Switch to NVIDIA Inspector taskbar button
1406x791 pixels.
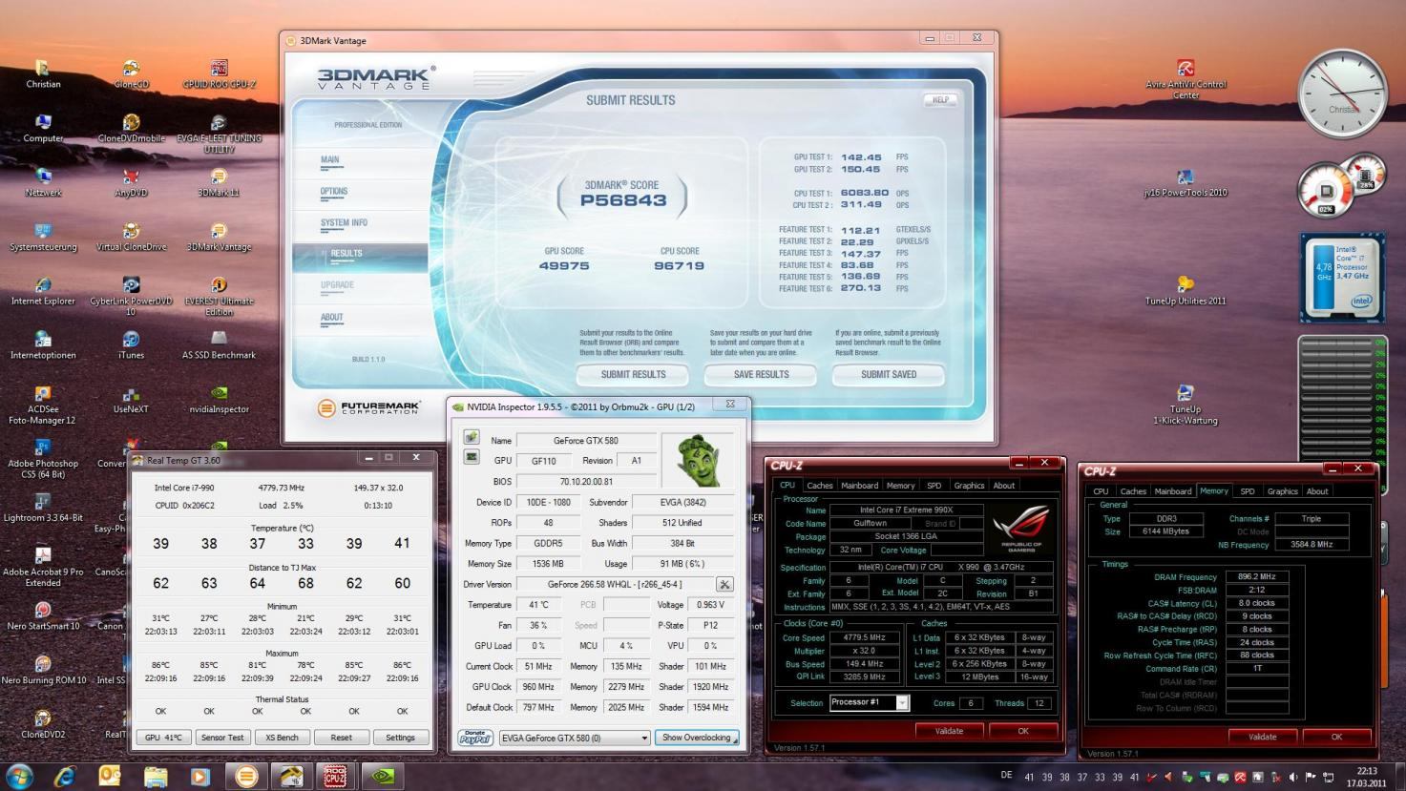click(381, 775)
